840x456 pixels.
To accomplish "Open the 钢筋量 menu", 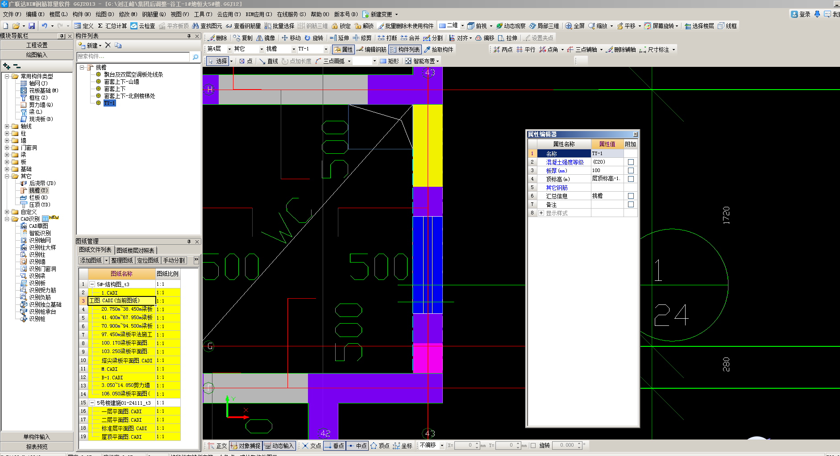I will tap(154, 14).
